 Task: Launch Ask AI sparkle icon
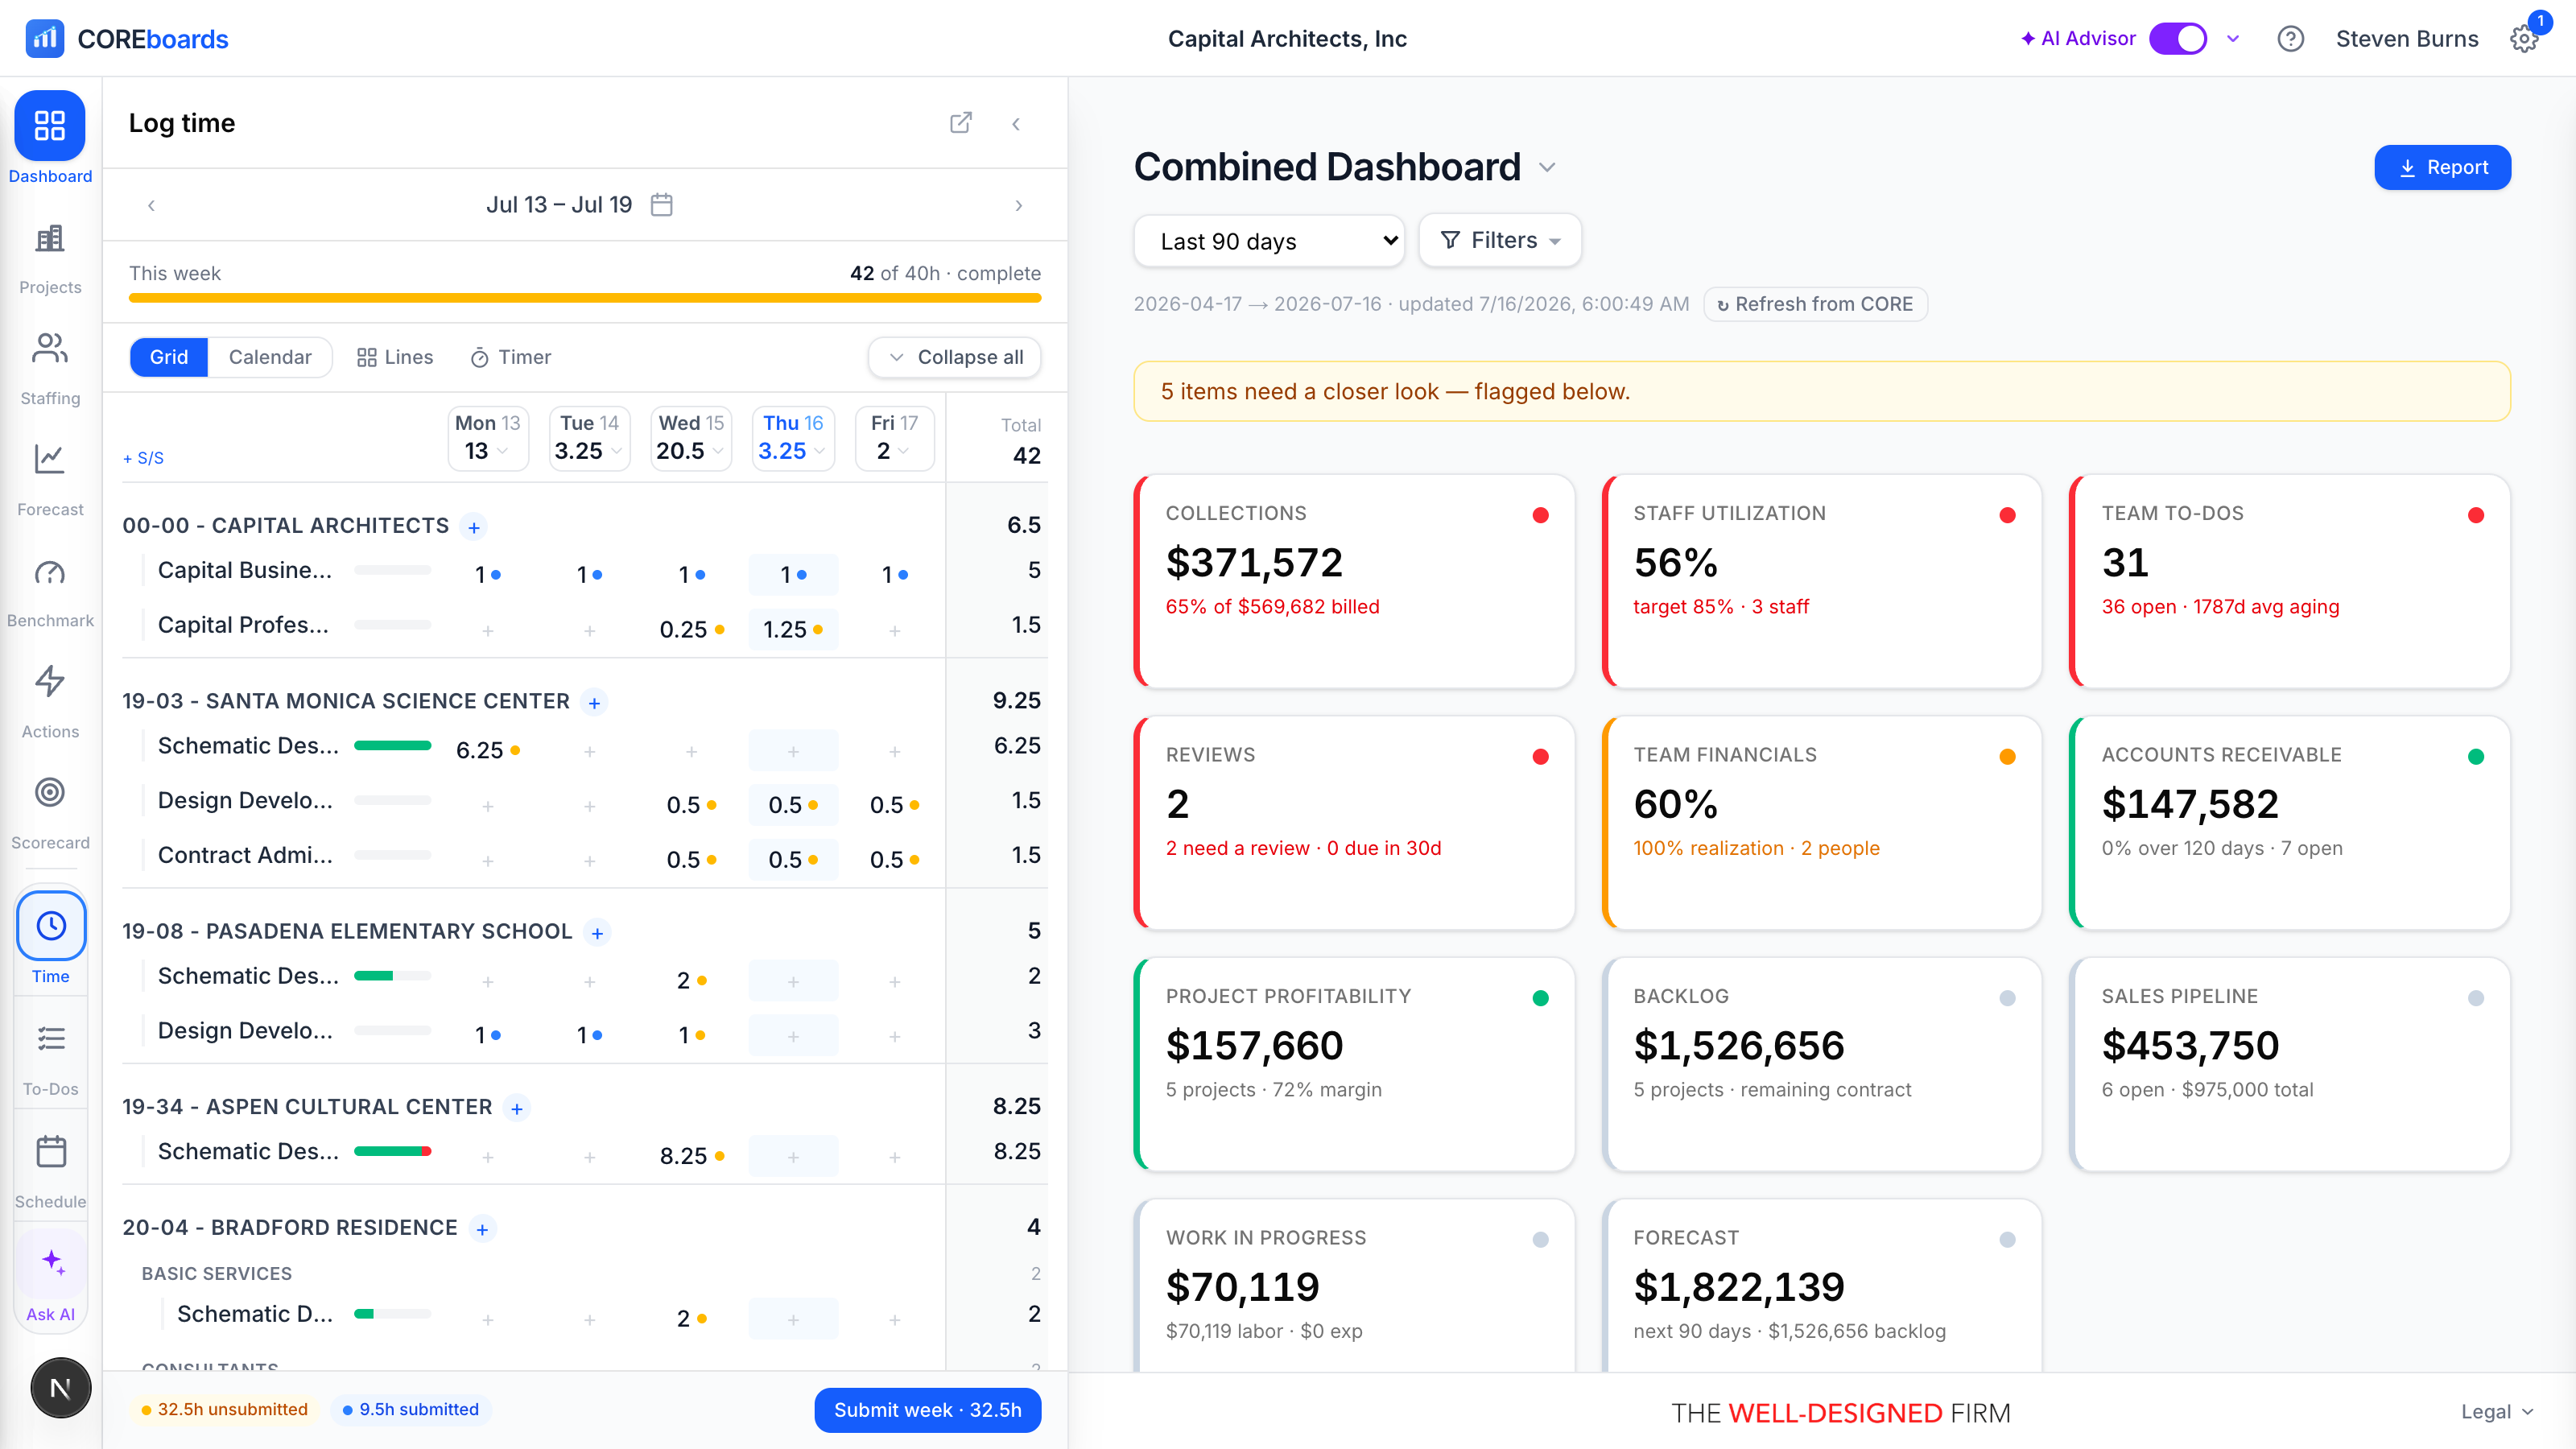[51, 1264]
